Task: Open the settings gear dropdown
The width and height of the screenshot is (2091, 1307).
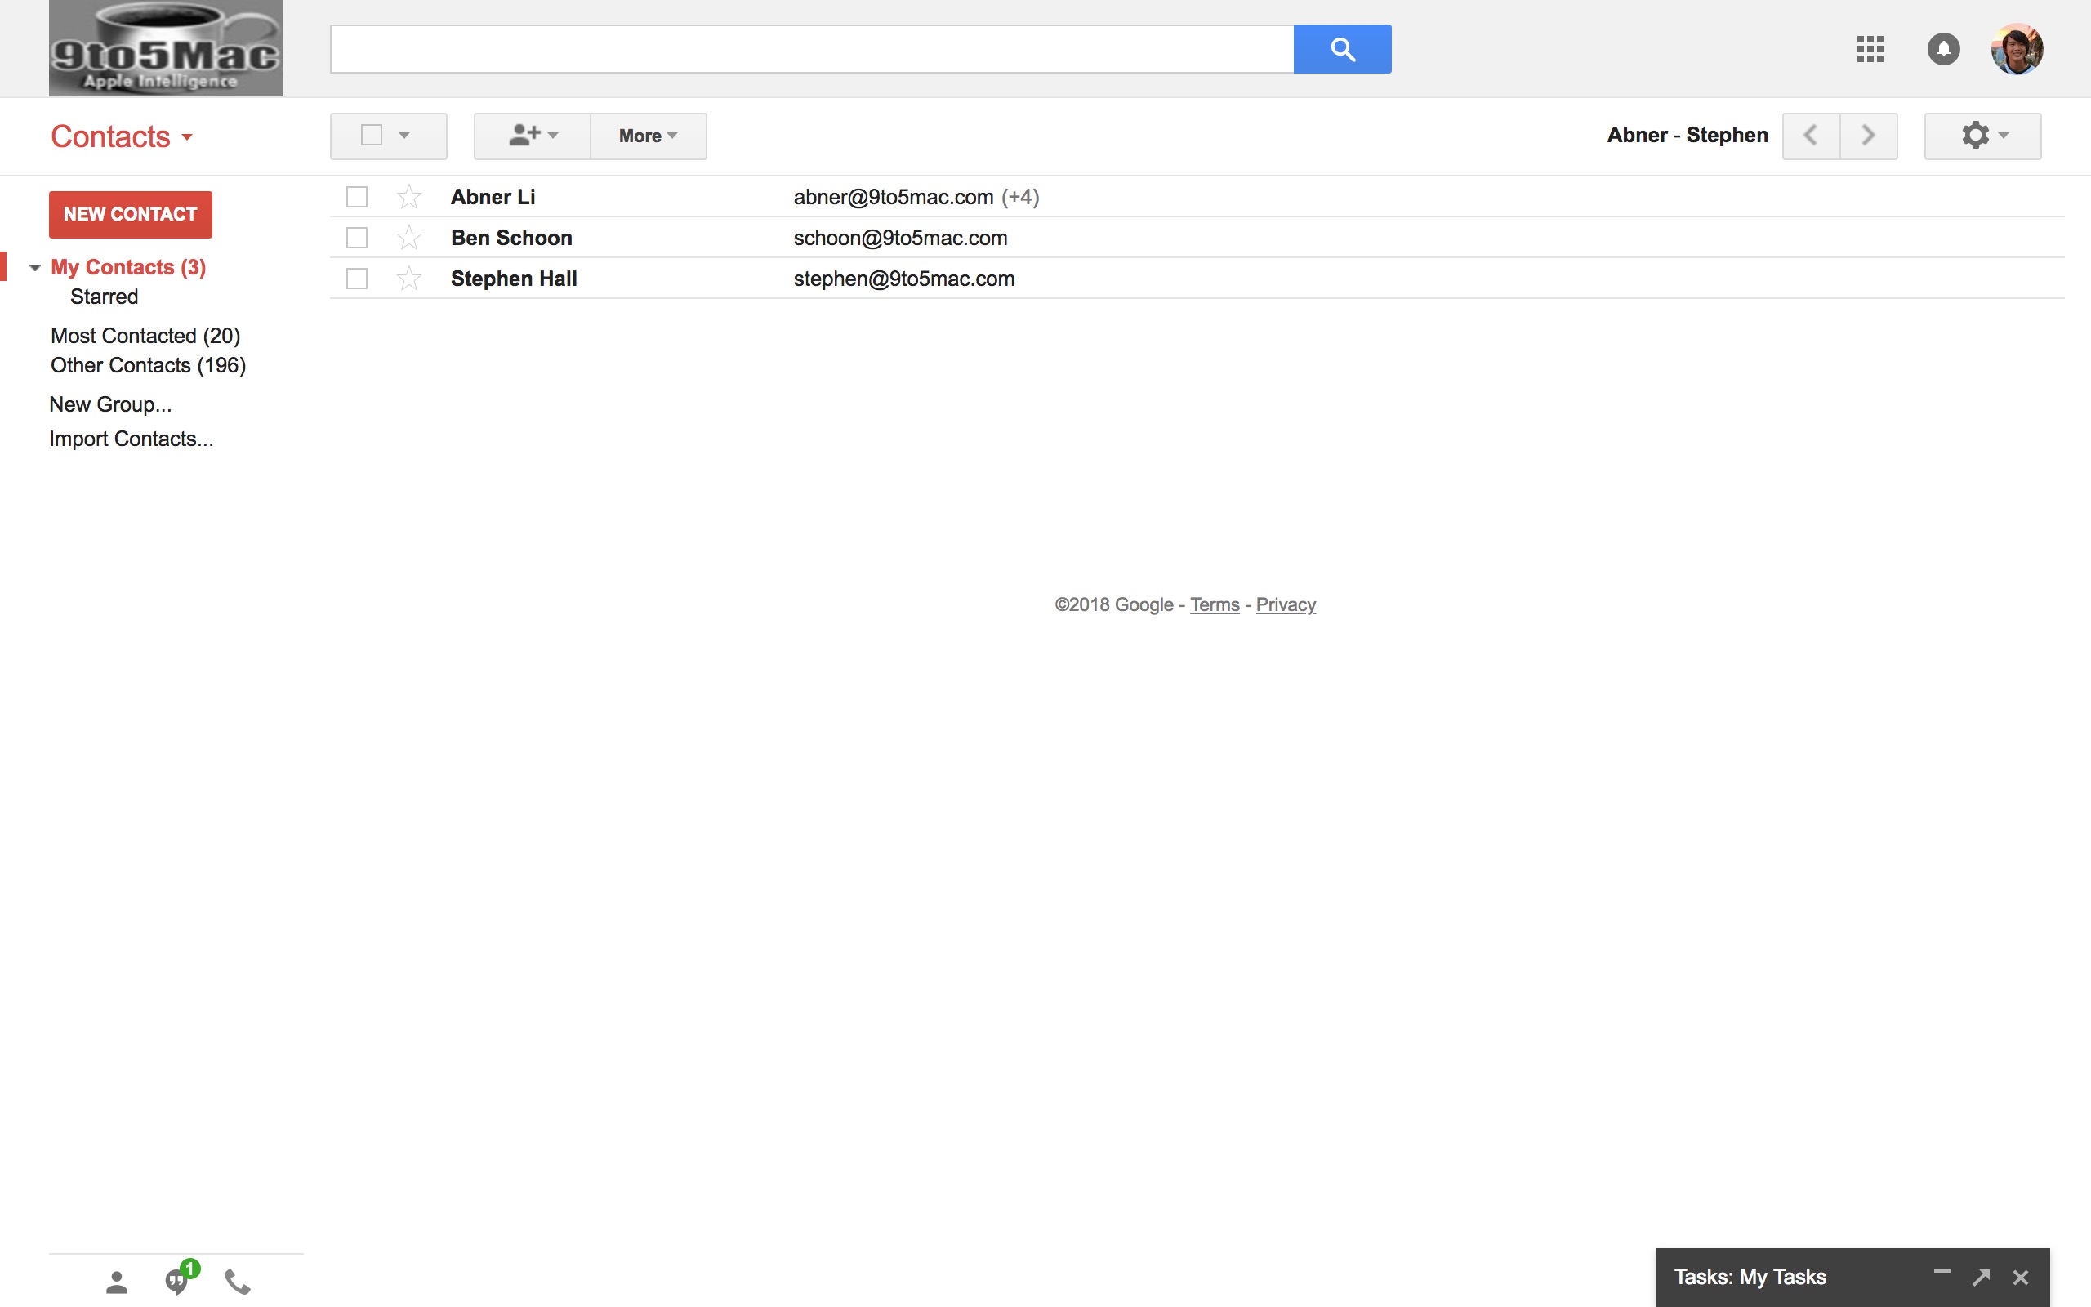Action: [1982, 136]
